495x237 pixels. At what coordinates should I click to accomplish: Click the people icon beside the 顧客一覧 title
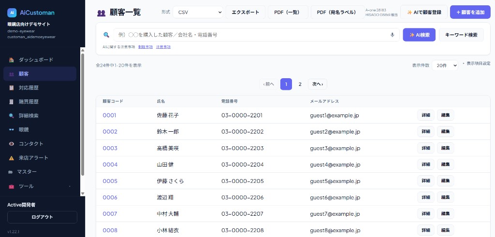(x=102, y=13)
